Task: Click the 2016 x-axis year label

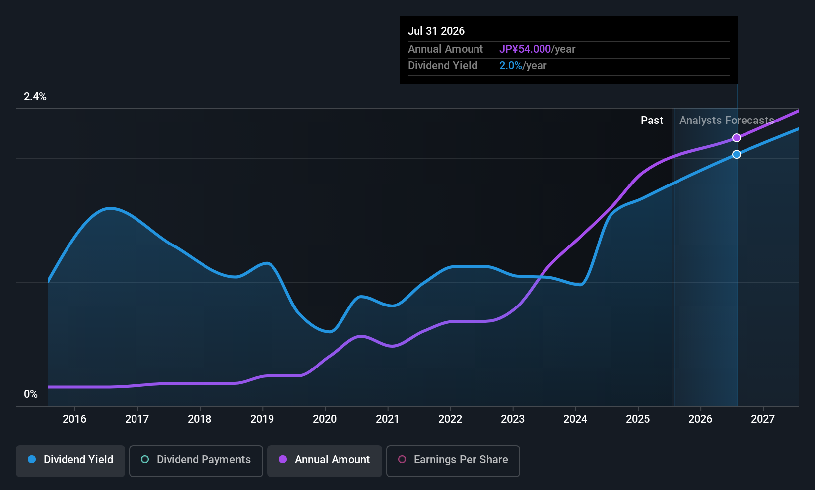Action: [74, 419]
